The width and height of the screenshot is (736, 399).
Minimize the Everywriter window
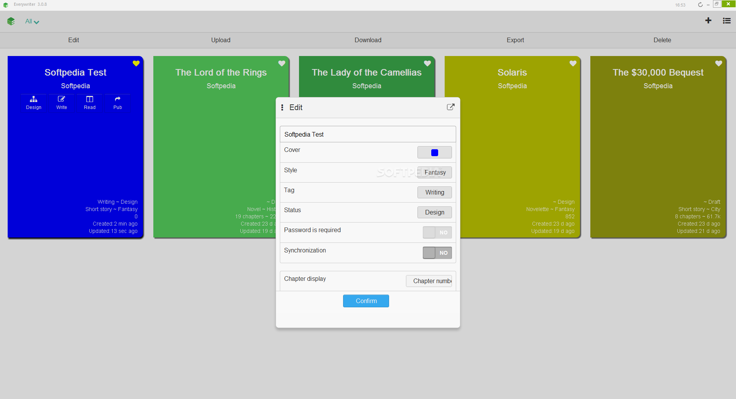point(708,5)
